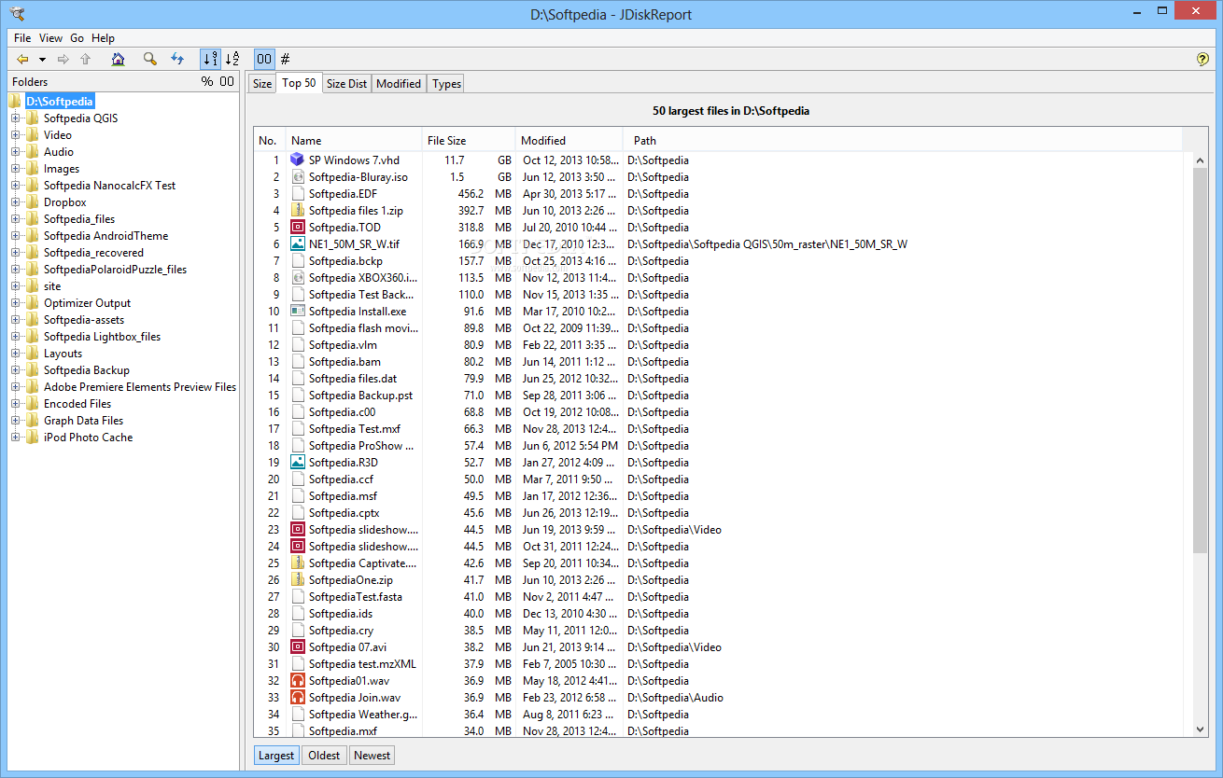Open the Back history dropdown arrow

42,60
